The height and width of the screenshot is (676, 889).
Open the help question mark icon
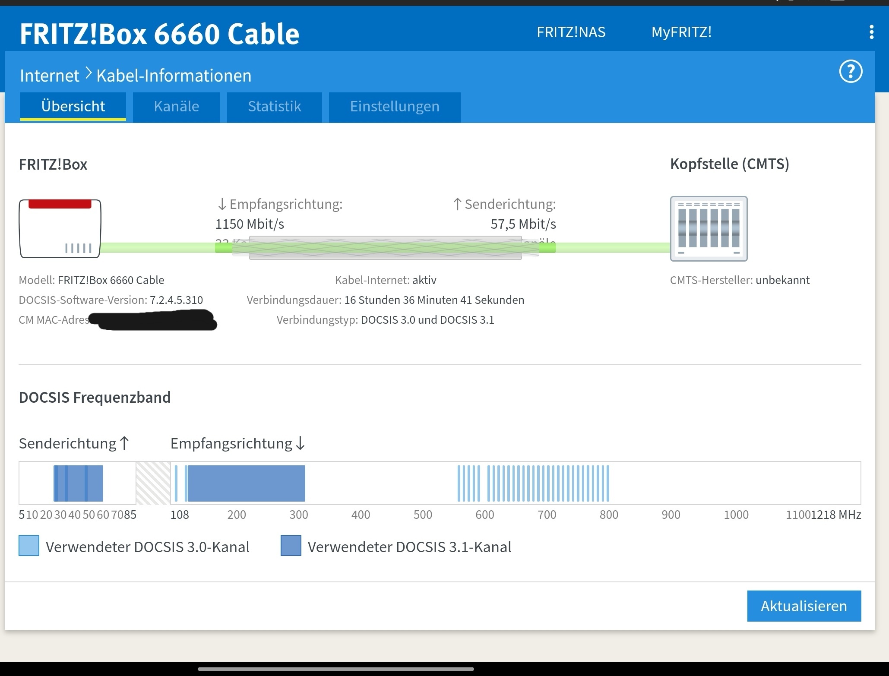coord(851,72)
